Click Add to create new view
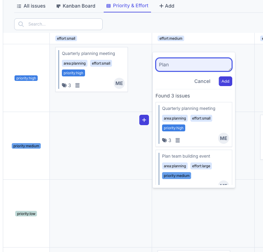 point(167,6)
